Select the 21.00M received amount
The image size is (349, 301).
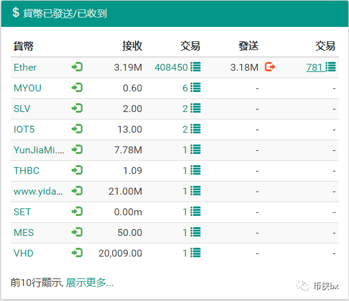pos(125,191)
